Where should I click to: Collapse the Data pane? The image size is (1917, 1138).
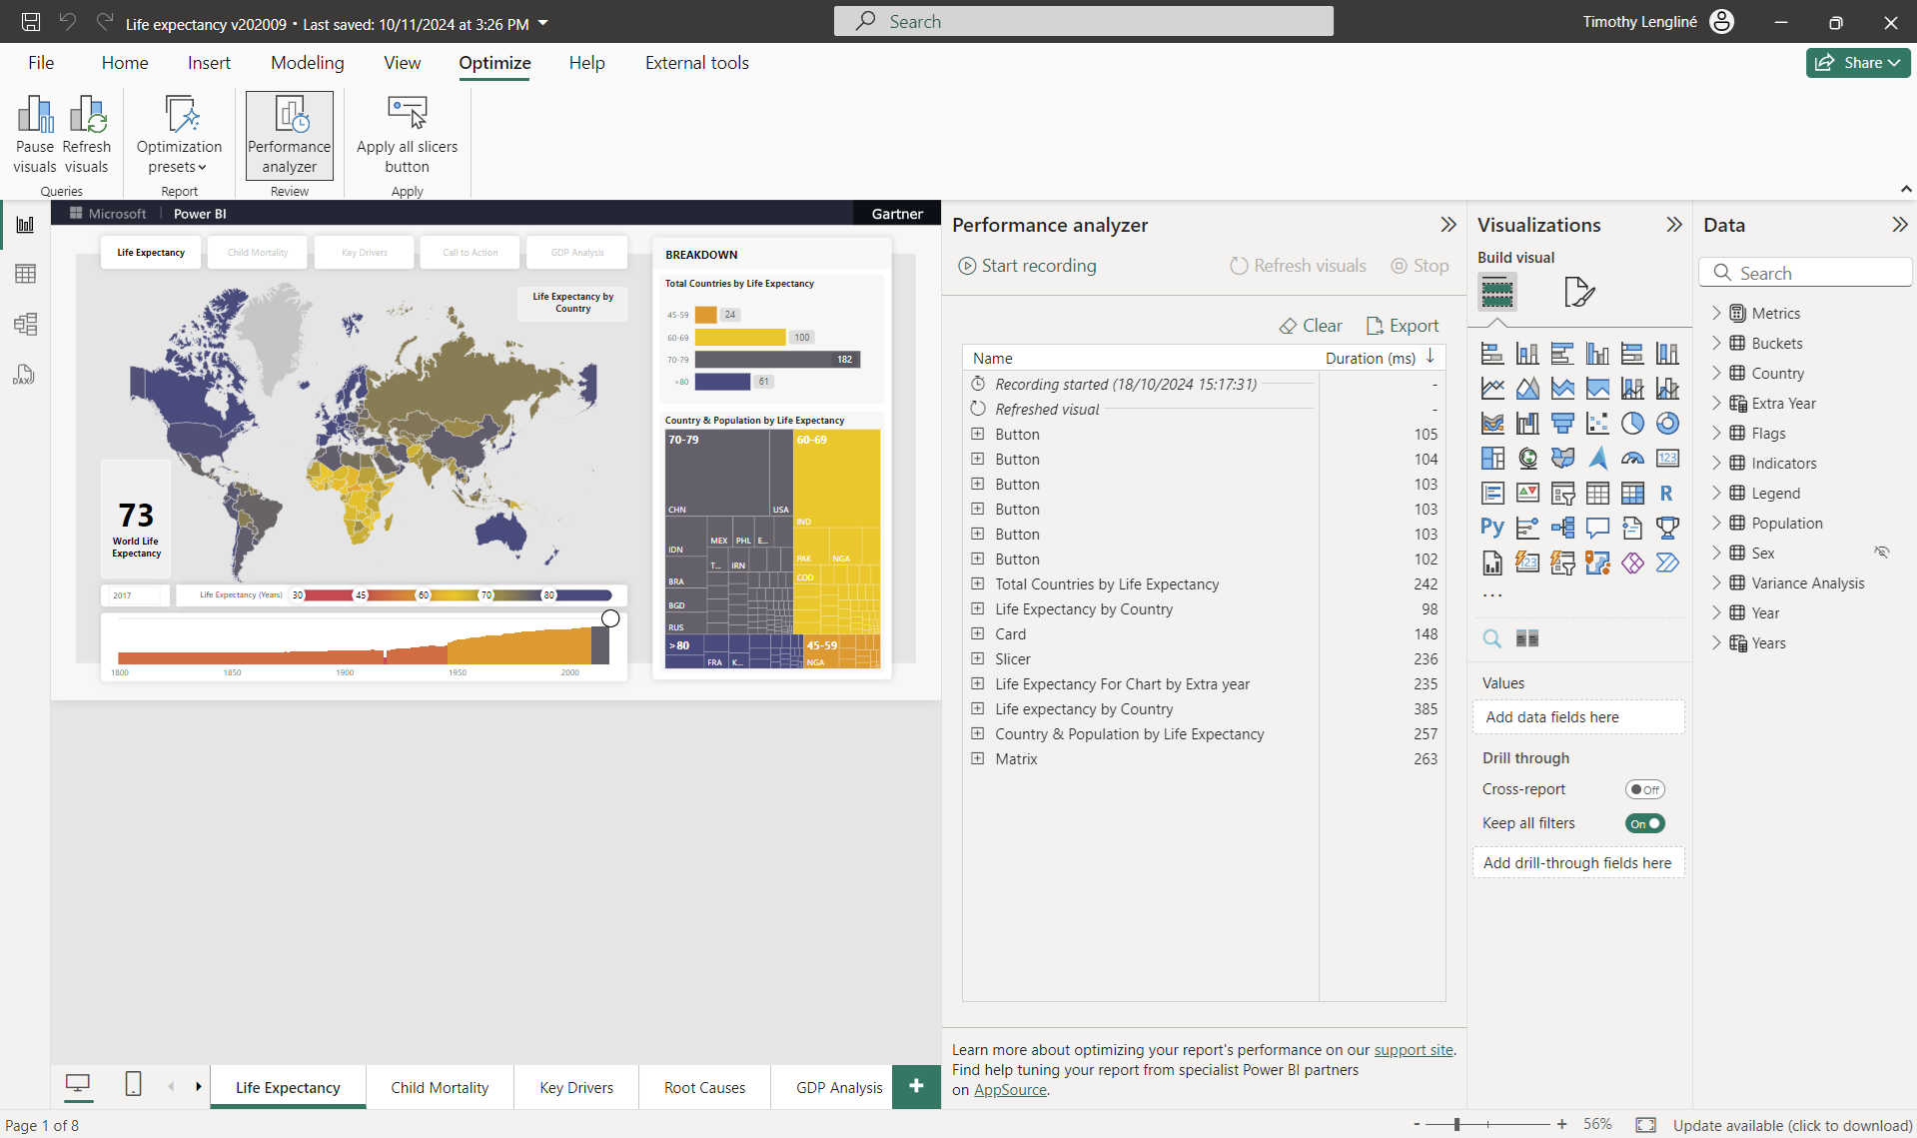[x=1899, y=225]
